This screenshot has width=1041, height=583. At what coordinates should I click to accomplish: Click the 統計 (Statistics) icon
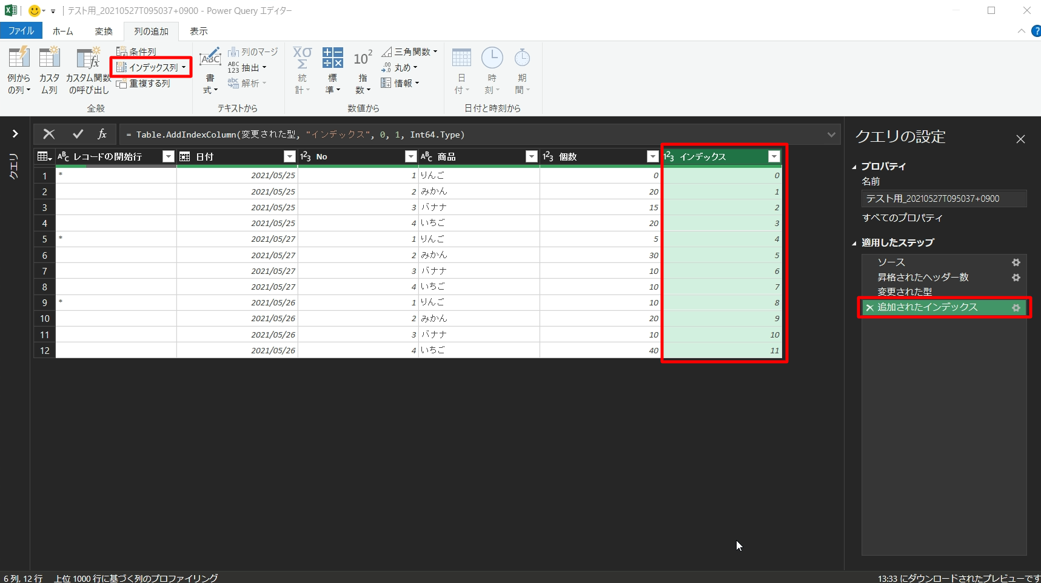pyautogui.click(x=302, y=59)
